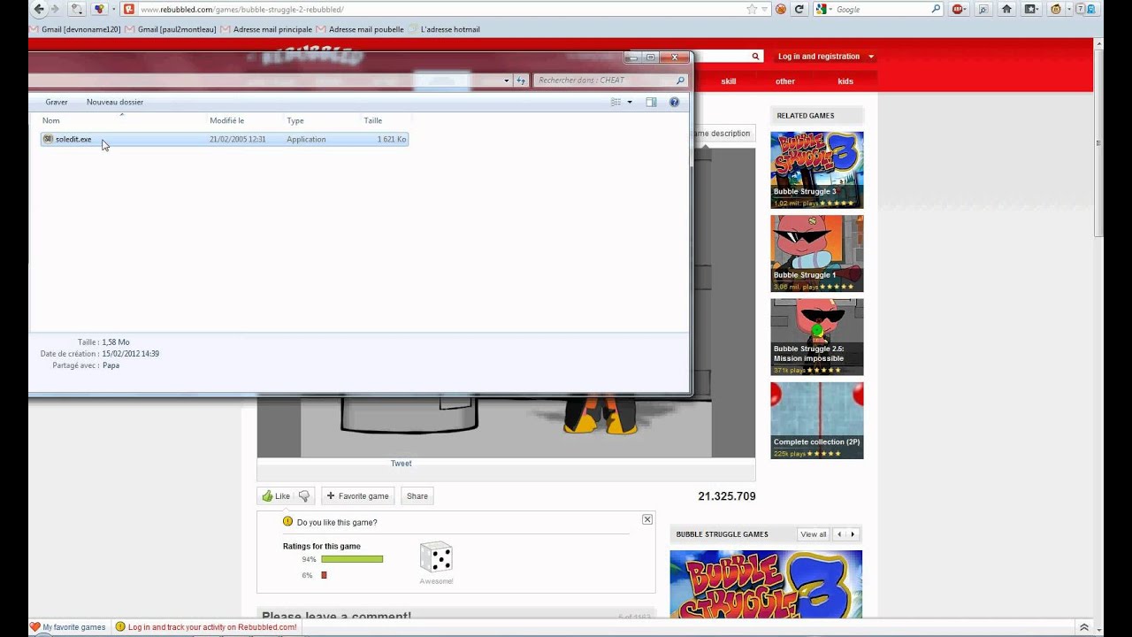
Task: Open the address bar history dropdown arrow
Action: pos(765,9)
